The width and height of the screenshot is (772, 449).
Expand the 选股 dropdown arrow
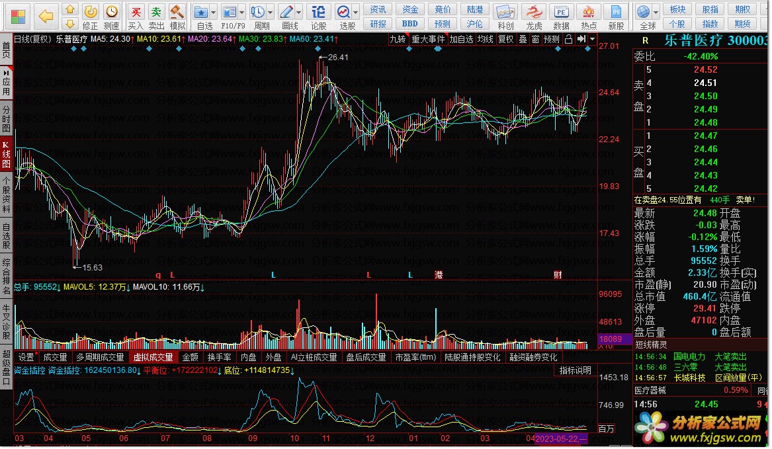355,13
